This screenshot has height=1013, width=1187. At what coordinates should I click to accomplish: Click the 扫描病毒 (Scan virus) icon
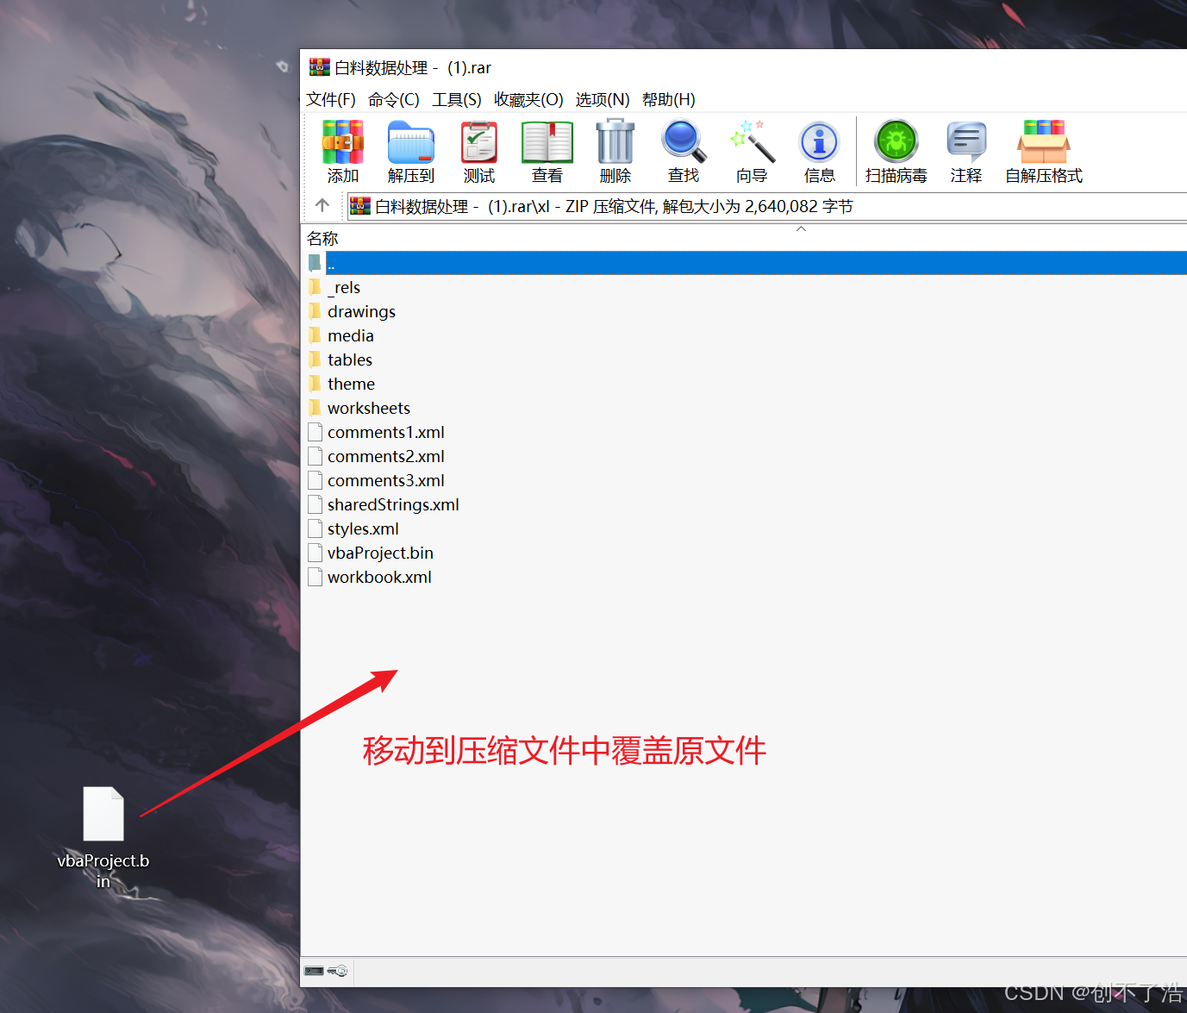tap(896, 141)
